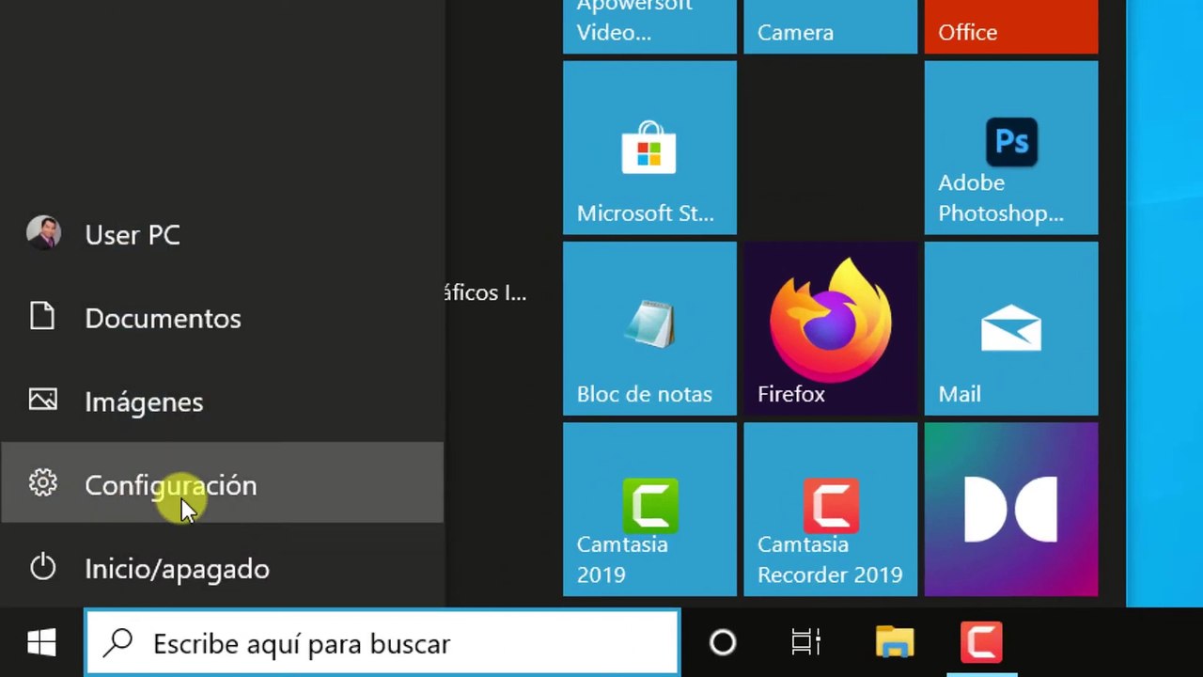The width and height of the screenshot is (1203, 677).
Task: Launch Adobe Photoshop tile
Action: pyautogui.click(x=1011, y=148)
